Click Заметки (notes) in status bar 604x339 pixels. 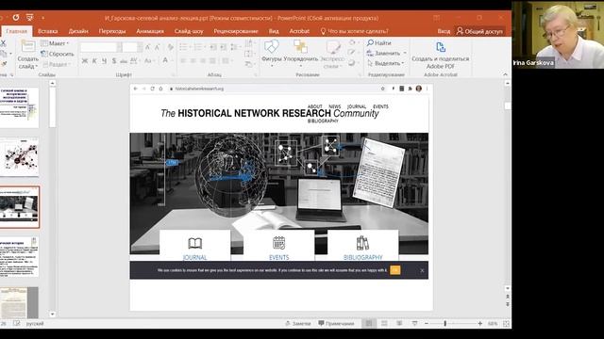pyautogui.click(x=298, y=324)
